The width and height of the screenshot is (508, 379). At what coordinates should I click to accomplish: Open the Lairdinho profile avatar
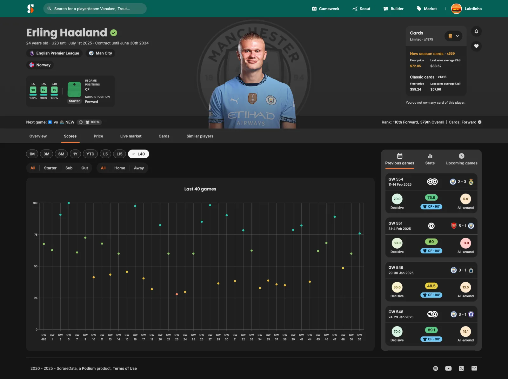(x=456, y=9)
